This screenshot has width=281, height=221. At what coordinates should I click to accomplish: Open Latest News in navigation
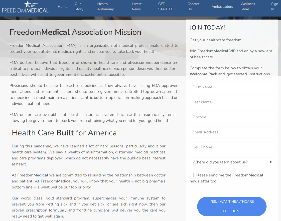[x=137, y=7]
